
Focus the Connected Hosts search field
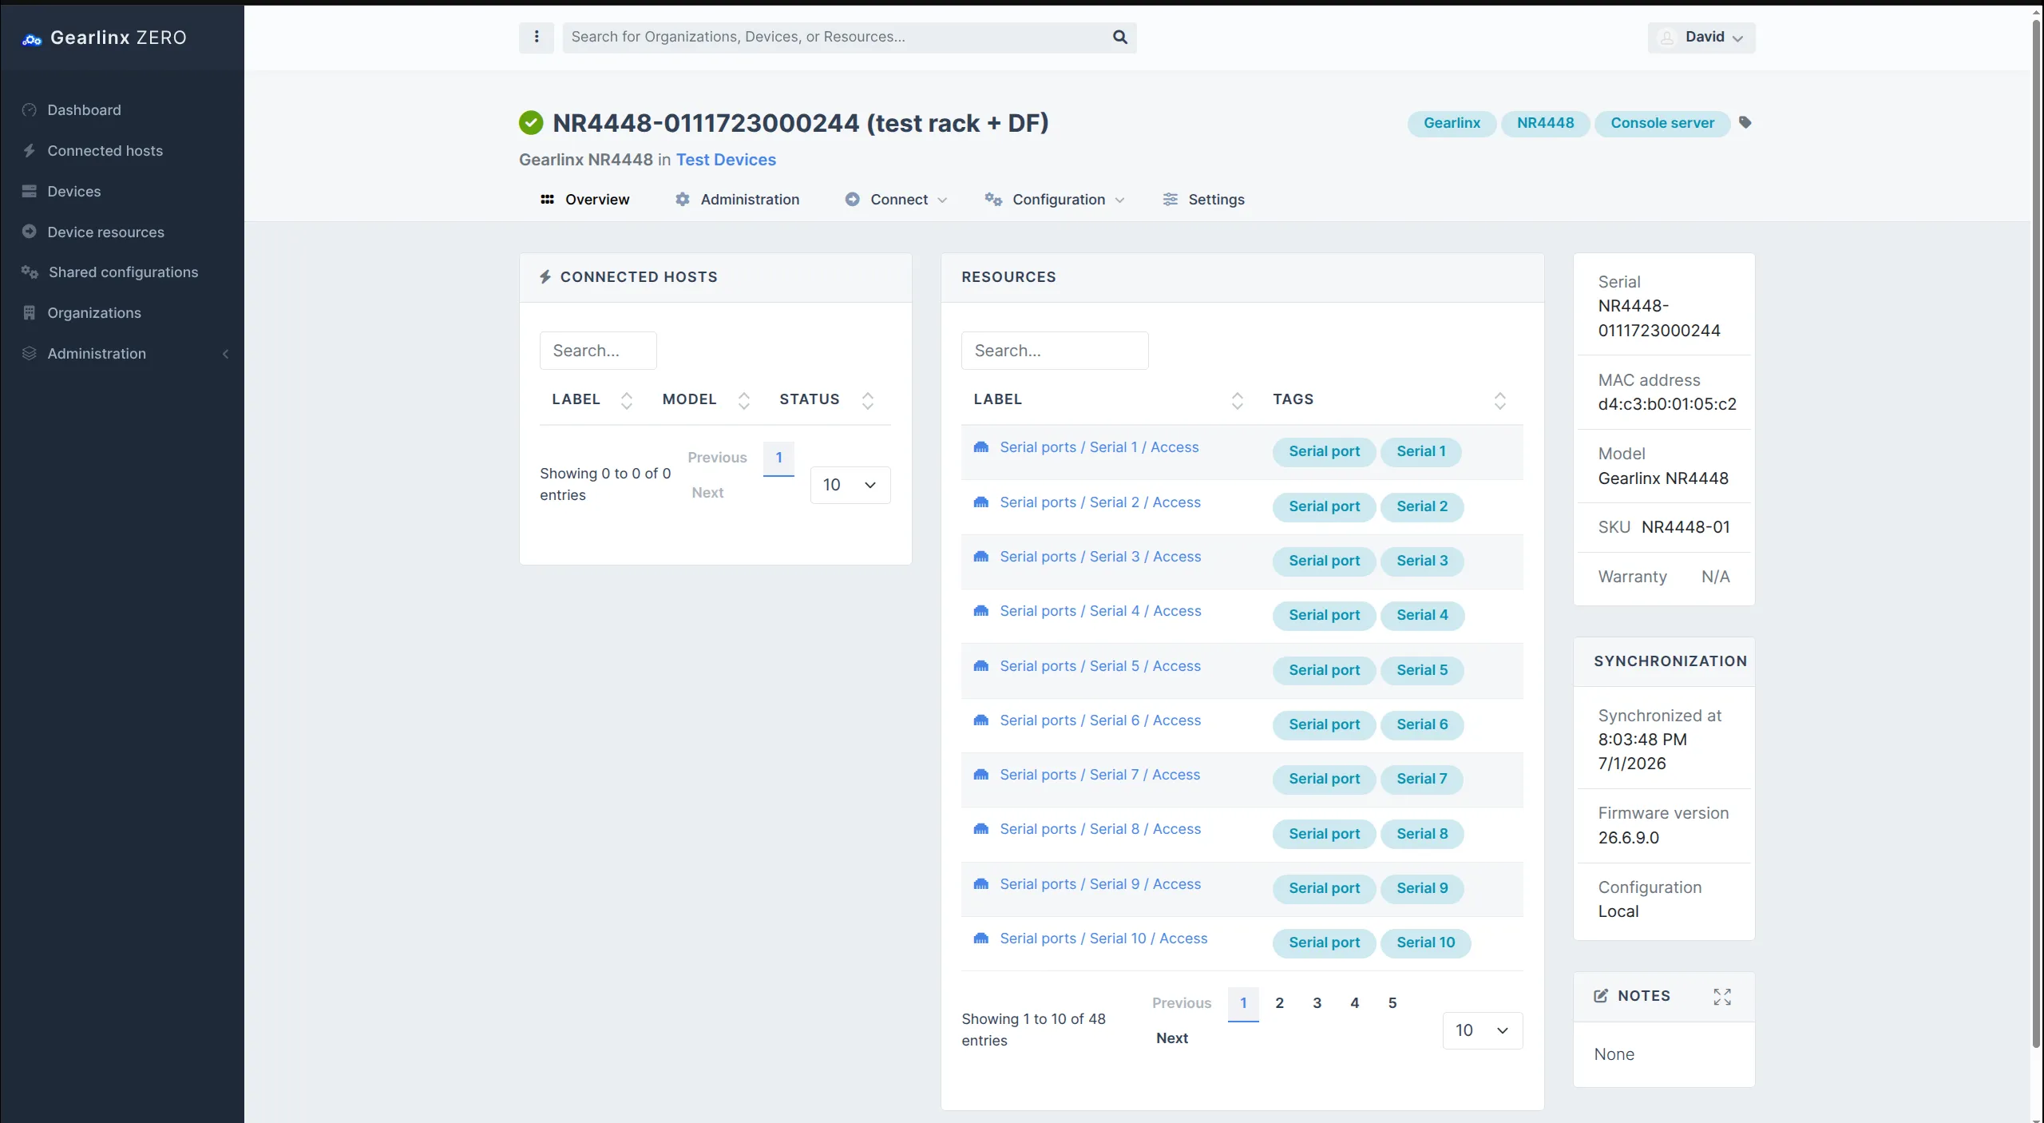(598, 351)
